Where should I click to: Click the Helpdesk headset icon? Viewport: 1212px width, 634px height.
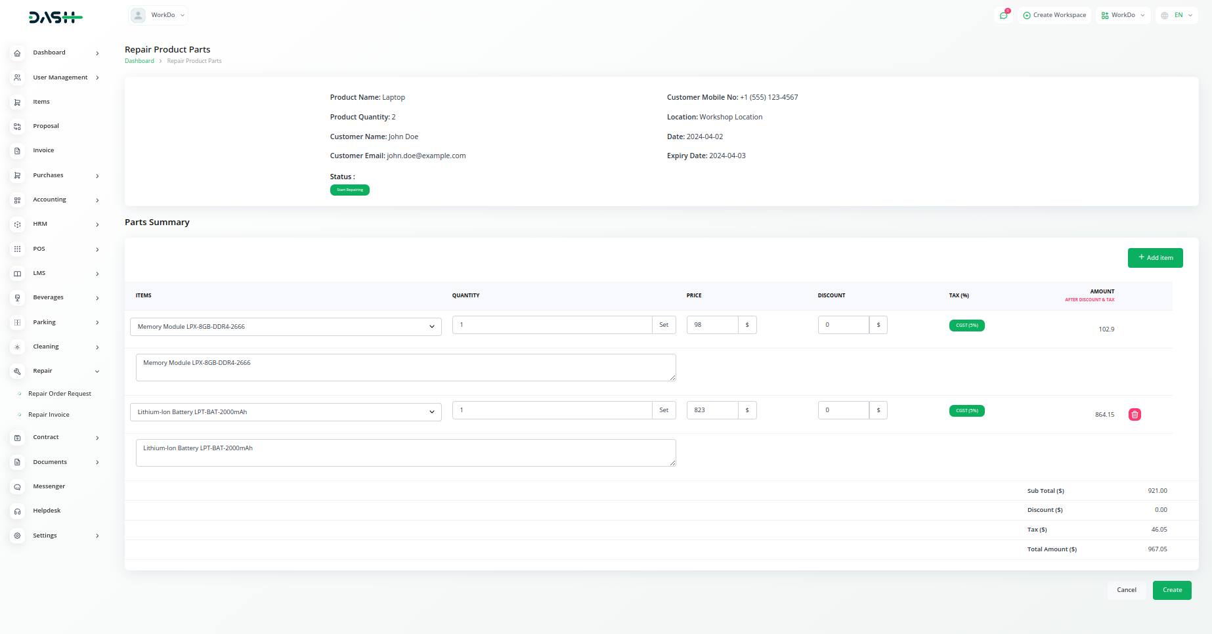[18, 511]
